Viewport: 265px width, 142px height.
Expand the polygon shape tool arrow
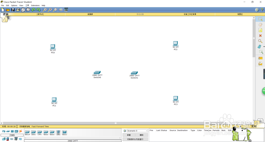coord(264,46)
